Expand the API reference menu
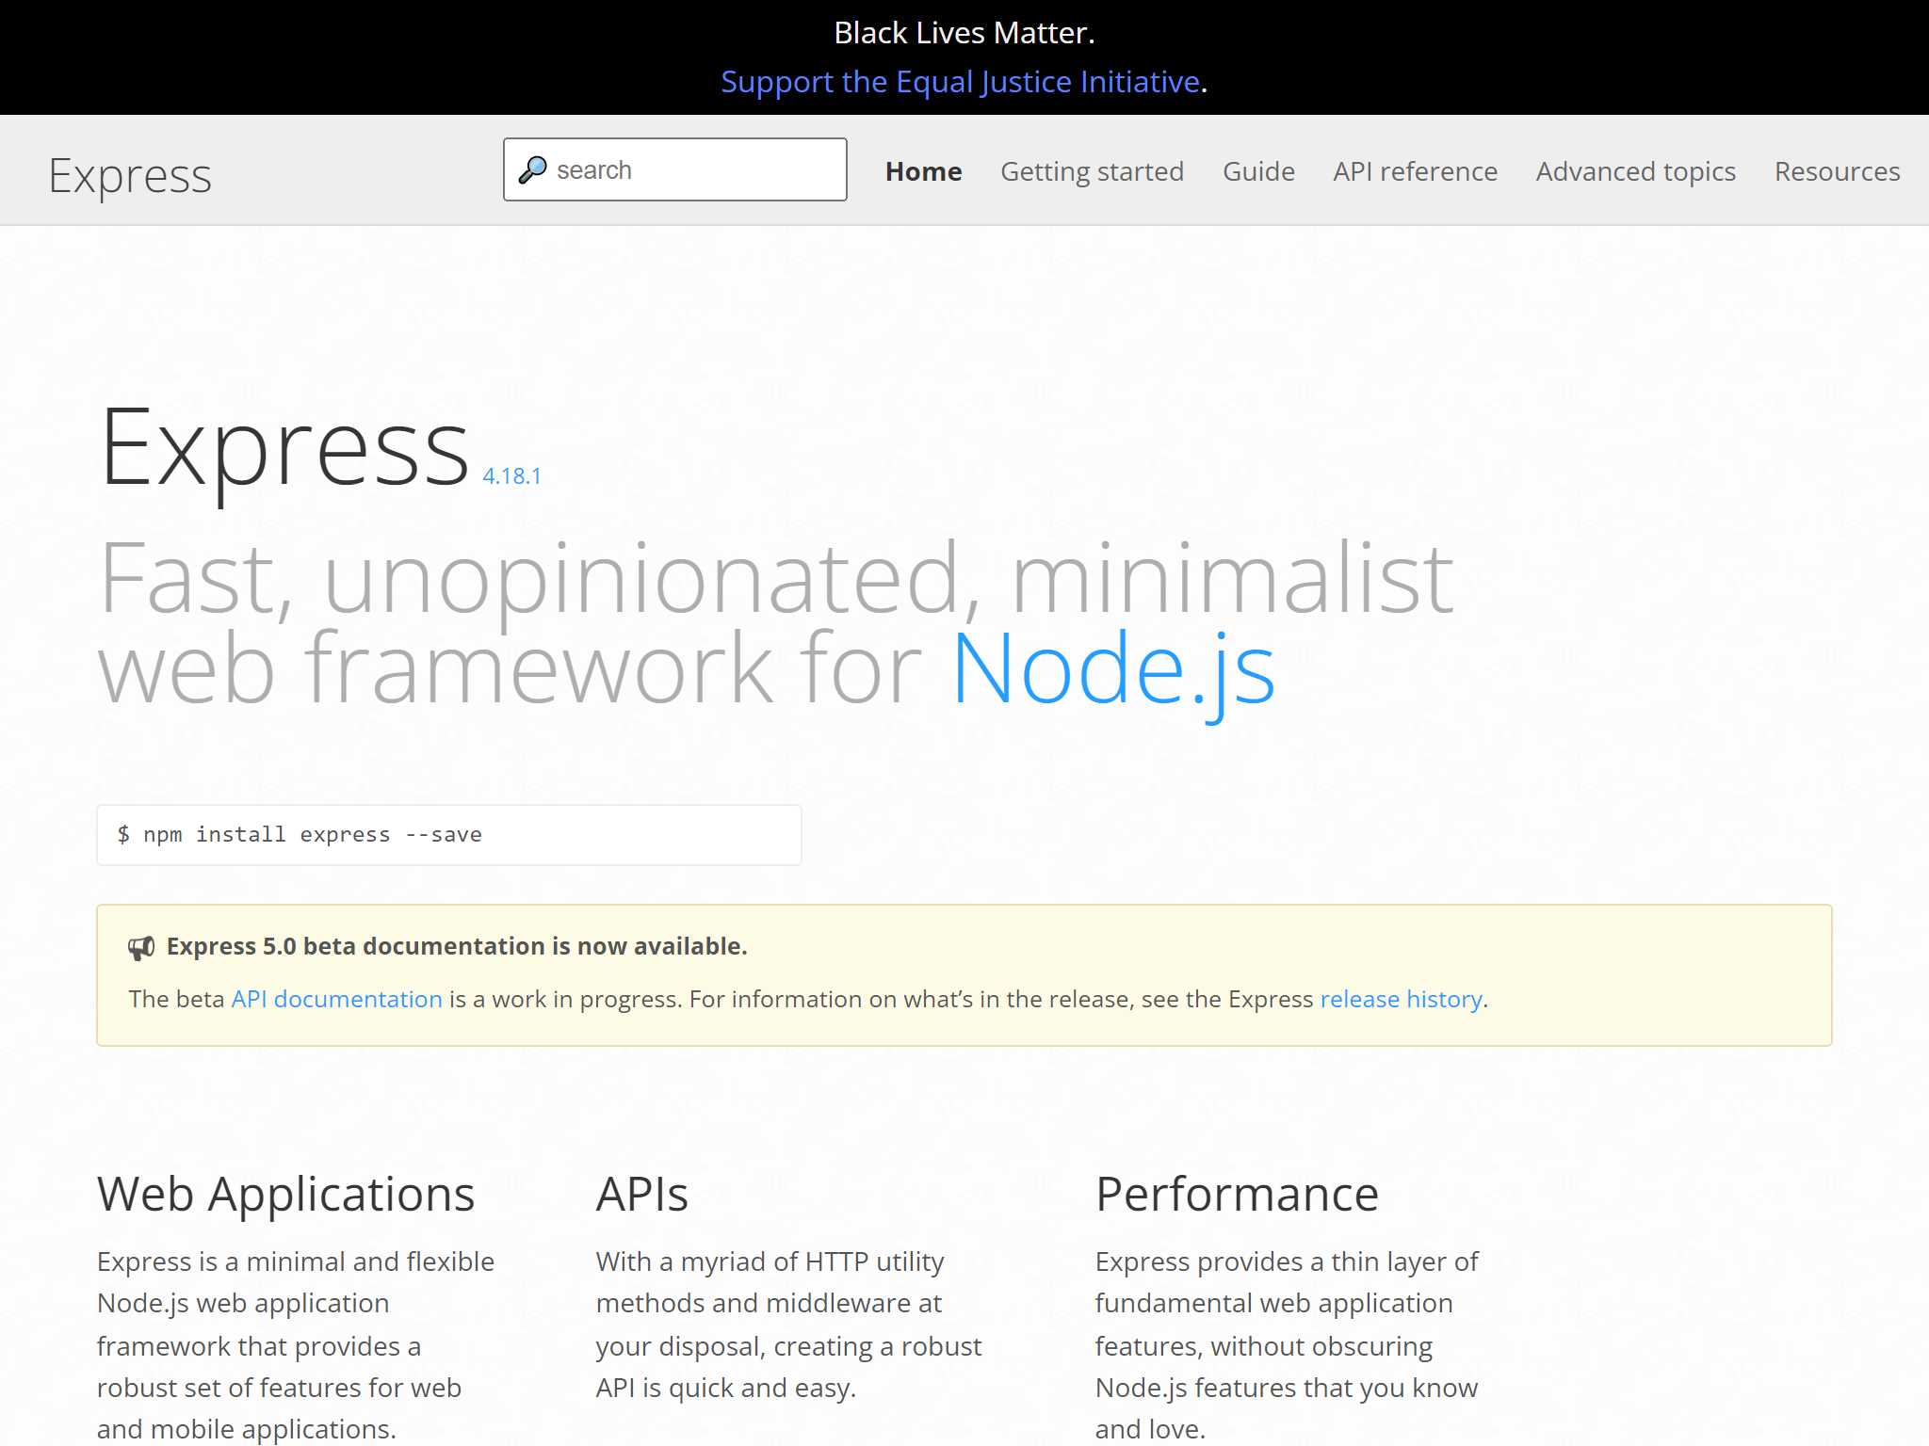Image resolution: width=1929 pixels, height=1446 pixels. [1415, 171]
